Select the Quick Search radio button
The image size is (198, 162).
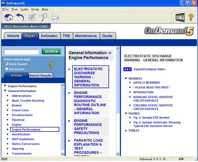(7, 64)
